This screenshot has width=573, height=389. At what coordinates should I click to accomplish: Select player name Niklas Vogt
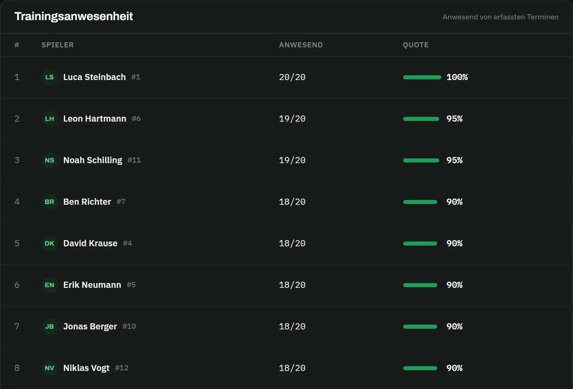pos(86,368)
